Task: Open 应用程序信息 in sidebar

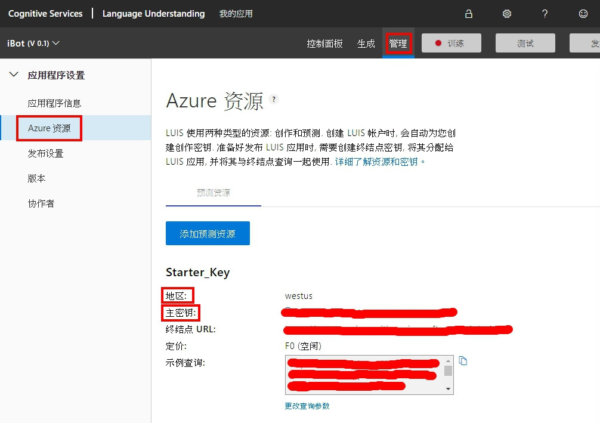Action: [54, 103]
